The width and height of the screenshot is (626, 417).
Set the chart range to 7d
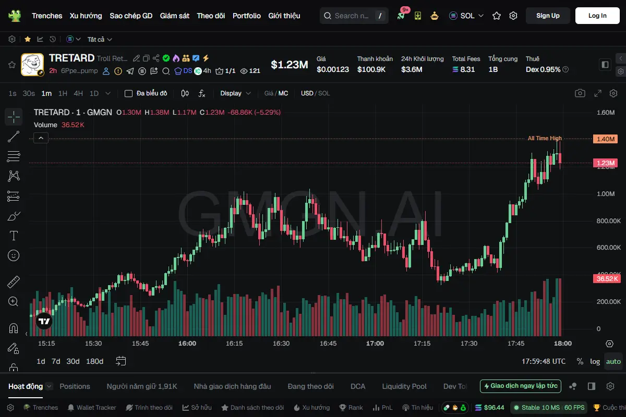(56, 361)
